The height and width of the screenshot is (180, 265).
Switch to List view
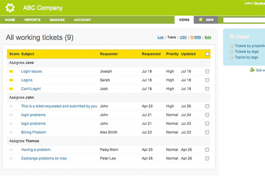pos(160,38)
